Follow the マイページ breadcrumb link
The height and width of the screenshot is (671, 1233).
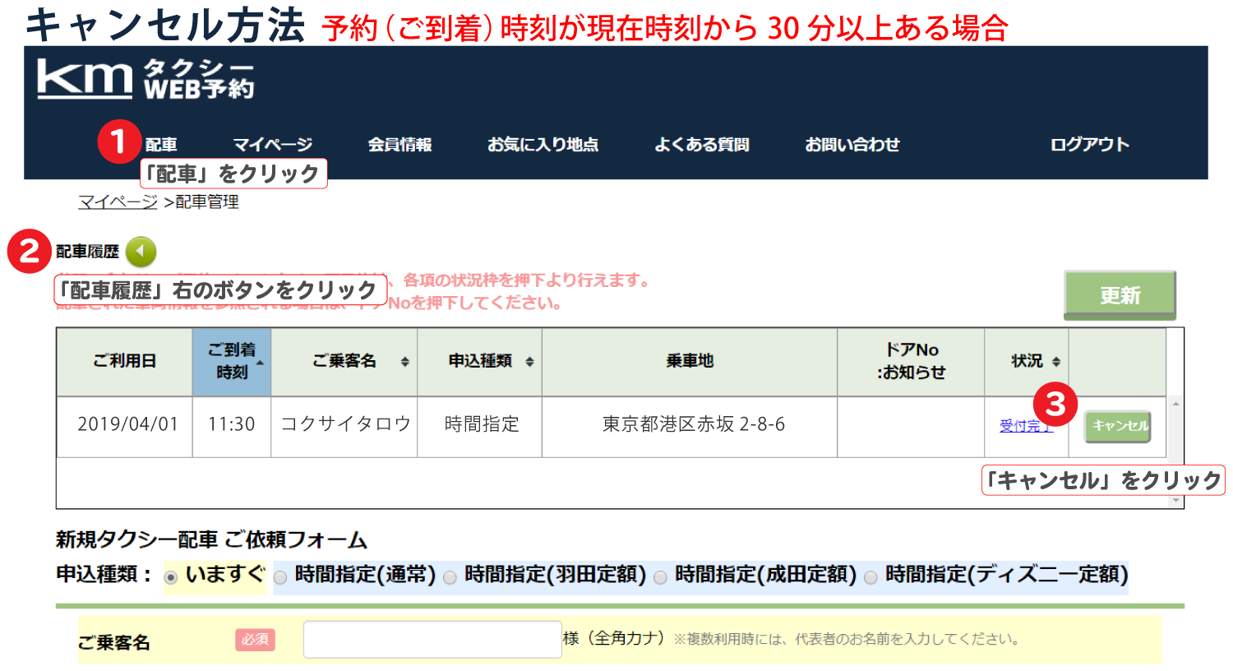(x=118, y=201)
